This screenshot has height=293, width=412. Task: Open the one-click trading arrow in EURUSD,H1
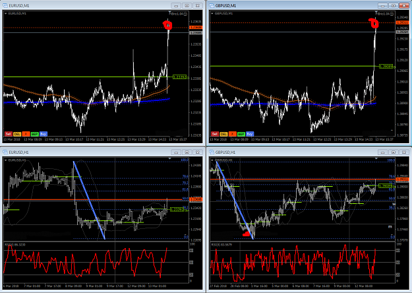pos(5,160)
